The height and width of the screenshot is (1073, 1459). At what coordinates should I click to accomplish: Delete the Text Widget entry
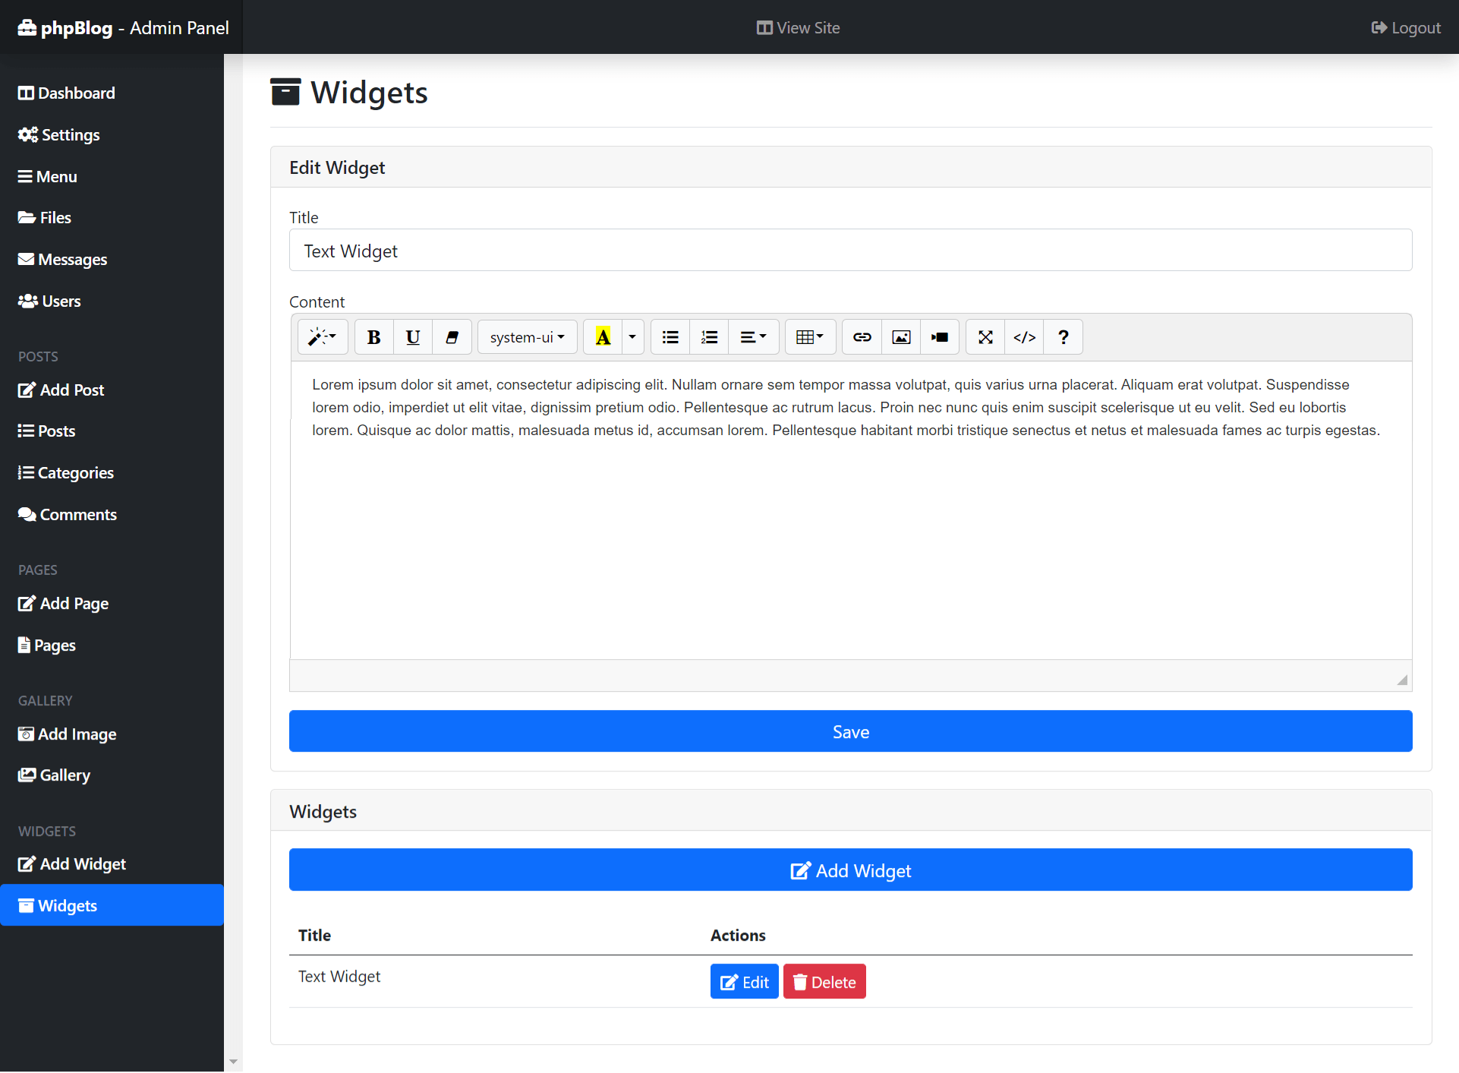[x=824, y=982]
